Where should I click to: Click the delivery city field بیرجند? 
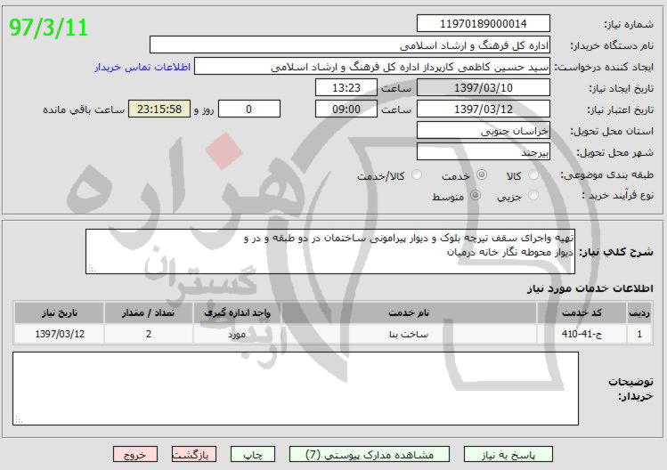[x=484, y=151]
